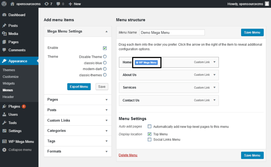Image resolution: width=271 pixels, height=167 pixels.
Task: Click the WordPress logo in admin bar
Action: [x=4, y=3]
